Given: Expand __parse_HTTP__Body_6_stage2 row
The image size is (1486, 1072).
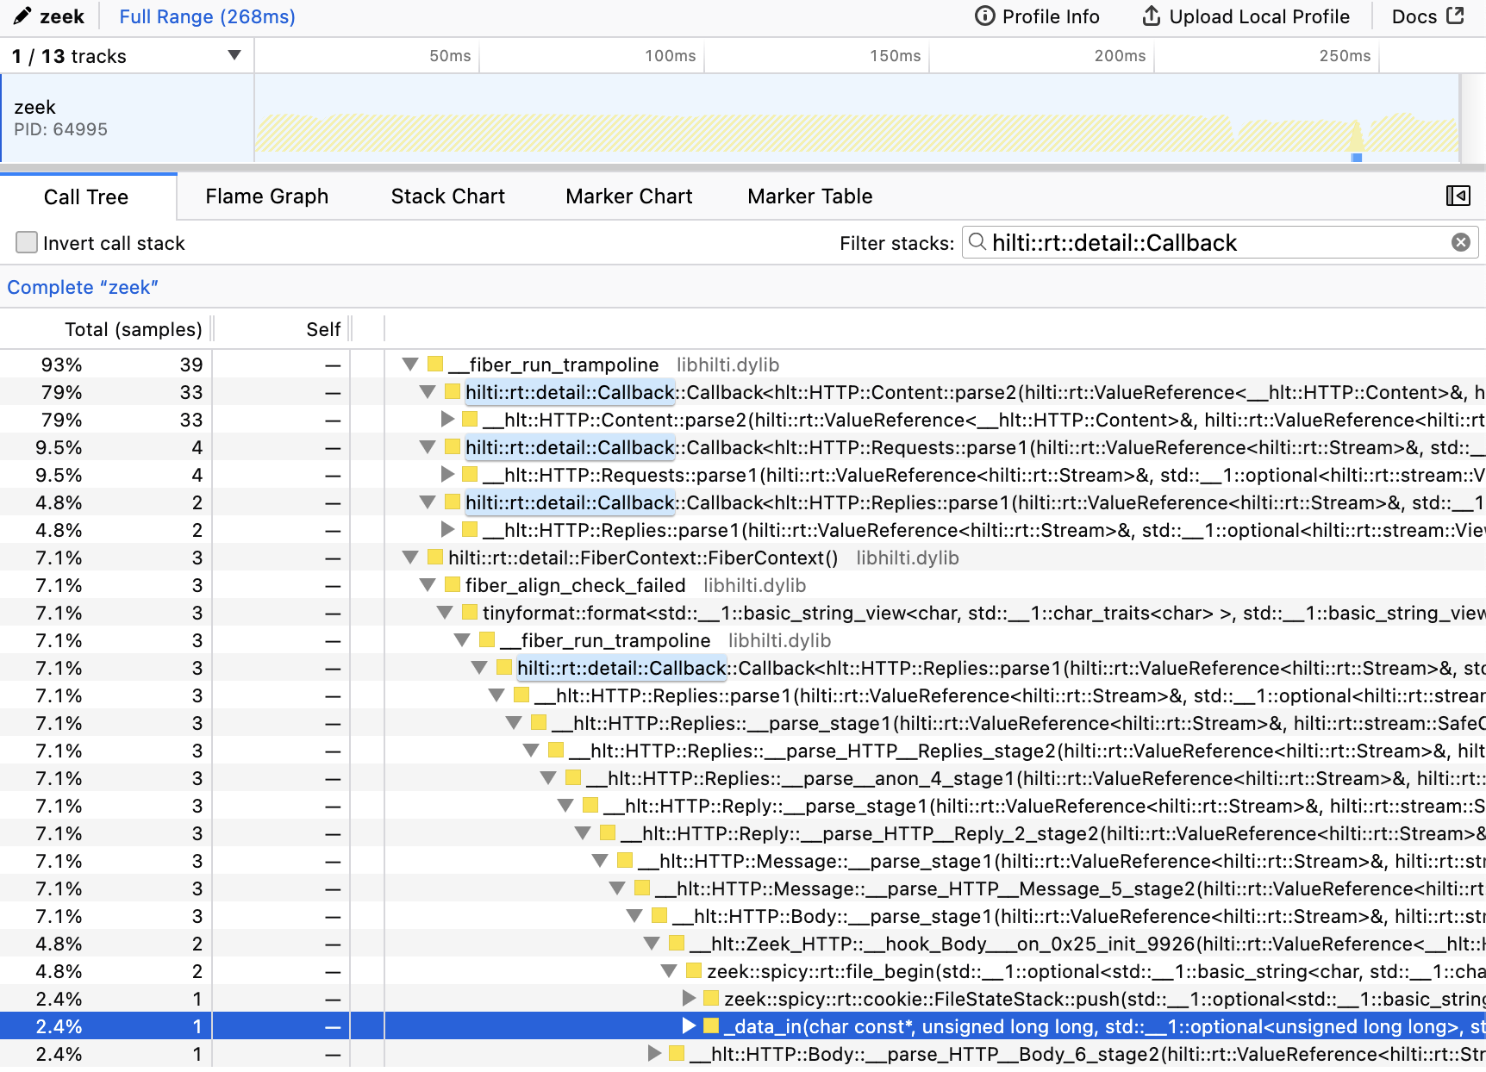Looking at the screenshot, I should 653,1054.
